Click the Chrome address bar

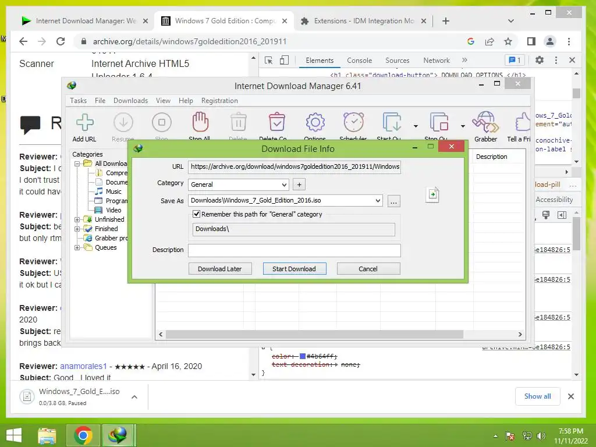click(266, 41)
